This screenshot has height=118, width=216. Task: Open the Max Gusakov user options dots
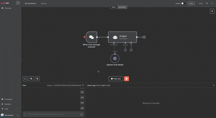point(18,115)
